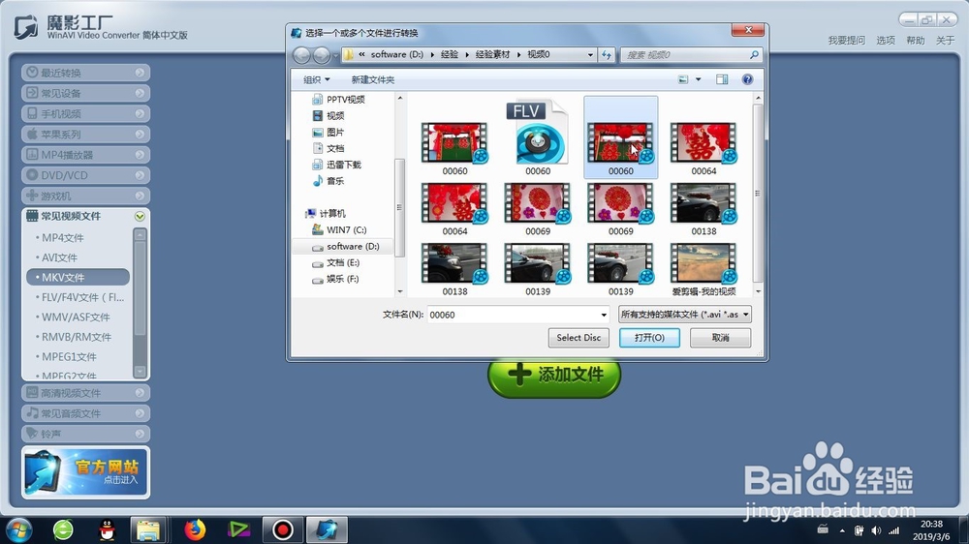Viewport: 969px width, 544px height.
Task: Select MKV文件 output format
Action: pyautogui.click(x=78, y=277)
